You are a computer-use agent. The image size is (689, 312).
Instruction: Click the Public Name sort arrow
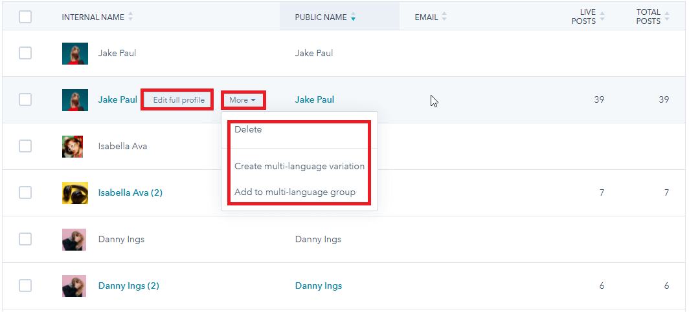[353, 17]
